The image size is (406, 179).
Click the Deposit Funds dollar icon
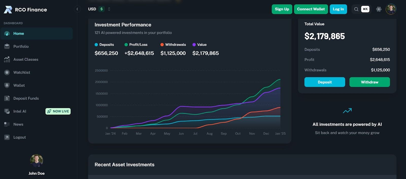(7, 98)
